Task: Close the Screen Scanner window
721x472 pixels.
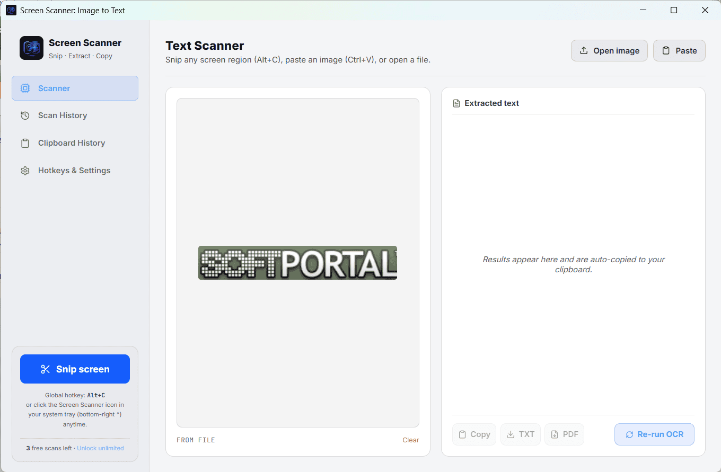Action: 705,10
